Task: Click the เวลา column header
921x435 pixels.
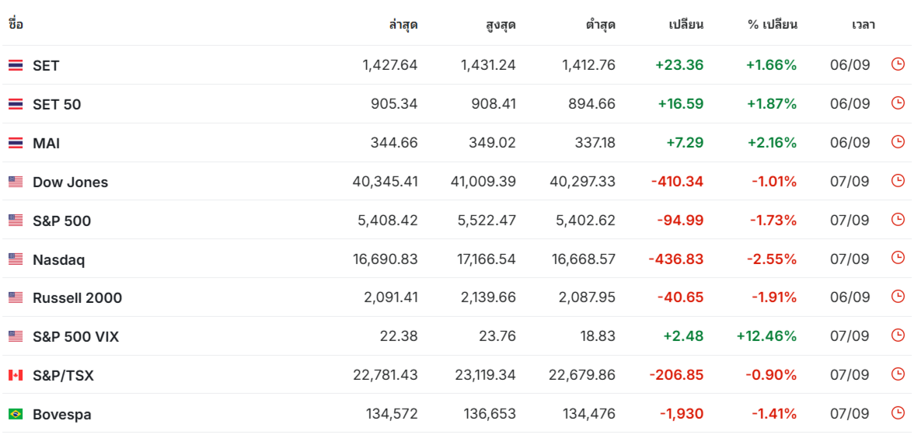Action: coord(863,25)
